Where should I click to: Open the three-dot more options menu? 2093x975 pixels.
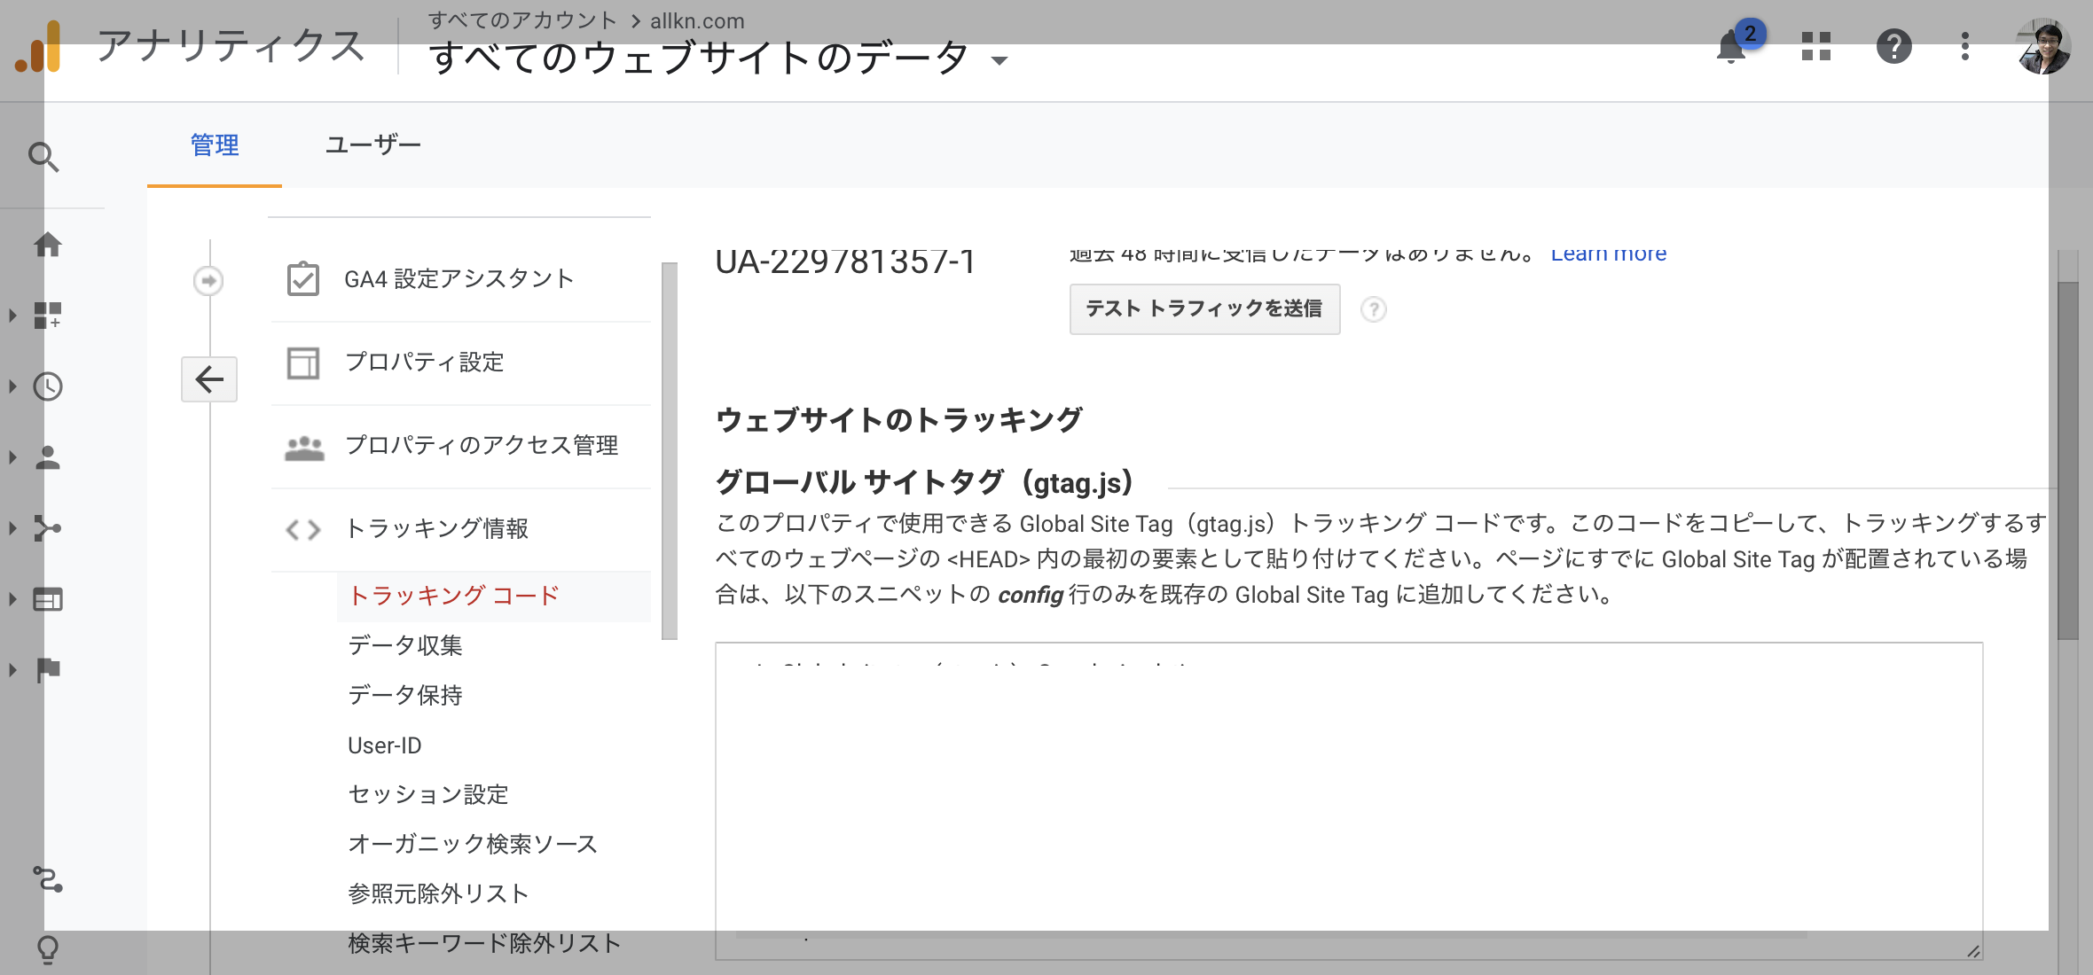(x=1965, y=46)
